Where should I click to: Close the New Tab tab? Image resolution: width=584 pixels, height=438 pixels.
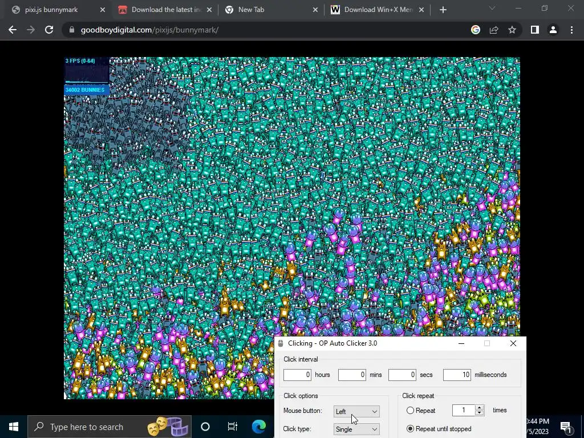315,10
